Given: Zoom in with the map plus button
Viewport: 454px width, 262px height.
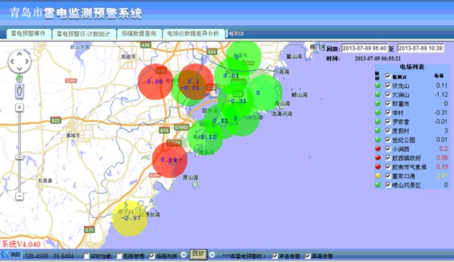Looking at the screenshot, I should 19,107.
